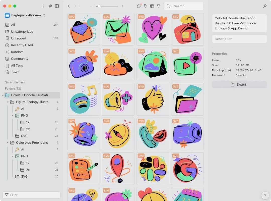The height and width of the screenshot is (201, 271).
Task: Select the Google G logo thumbnail
Action: [x=187, y=168]
